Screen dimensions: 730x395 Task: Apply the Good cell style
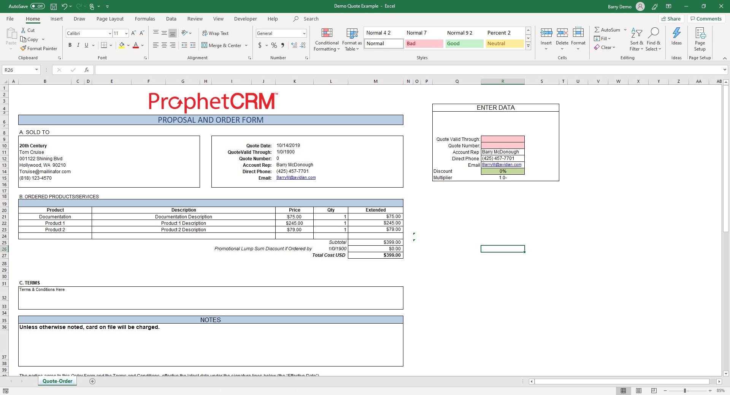click(x=464, y=43)
